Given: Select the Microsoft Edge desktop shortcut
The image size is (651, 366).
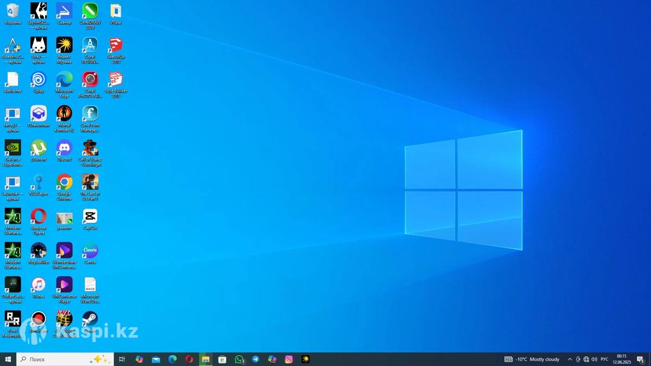Looking at the screenshot, I should point(64,85).
